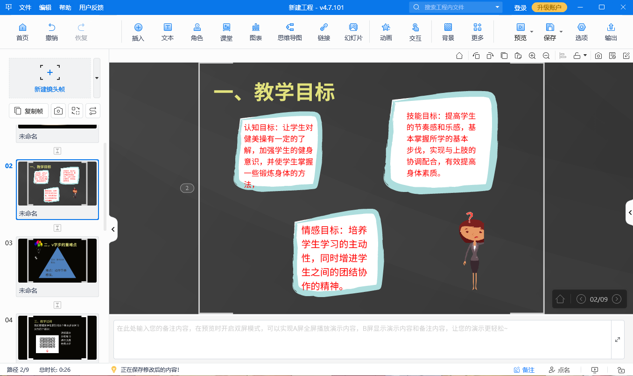Click the paste icon in canvas toolbar
Screen dimensions: 633x376
point(518,56)
